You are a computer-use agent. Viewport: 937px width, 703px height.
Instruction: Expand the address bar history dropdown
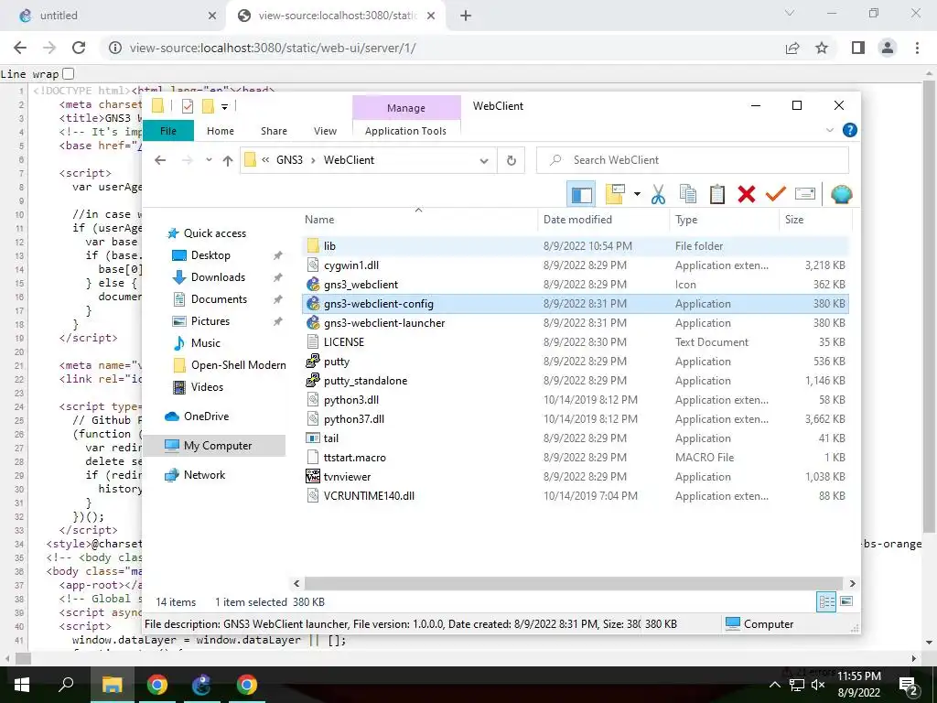484,160
